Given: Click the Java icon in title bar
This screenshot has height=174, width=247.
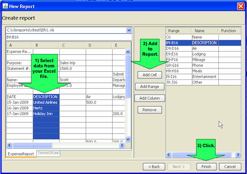Looking at the screenshot, I should click(5, 6).
